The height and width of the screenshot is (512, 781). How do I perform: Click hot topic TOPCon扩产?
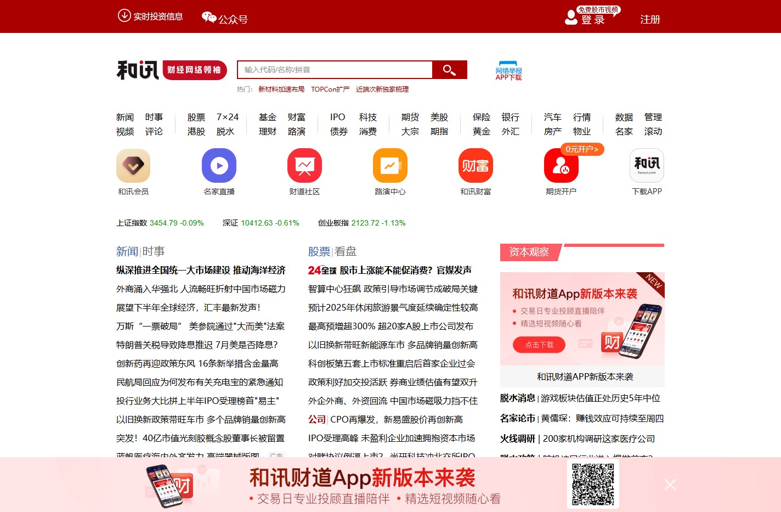click(330, 89)
